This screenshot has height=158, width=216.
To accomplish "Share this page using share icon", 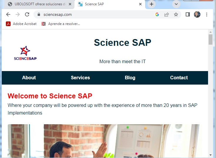I will [167, 14].
